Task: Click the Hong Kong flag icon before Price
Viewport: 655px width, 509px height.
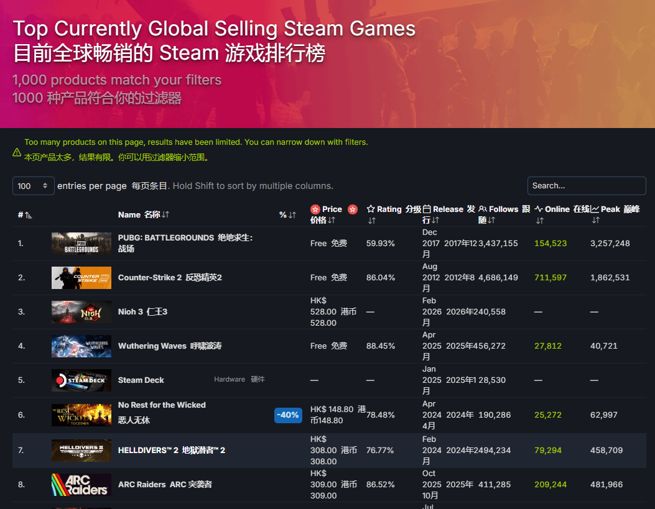Action: 315,209
